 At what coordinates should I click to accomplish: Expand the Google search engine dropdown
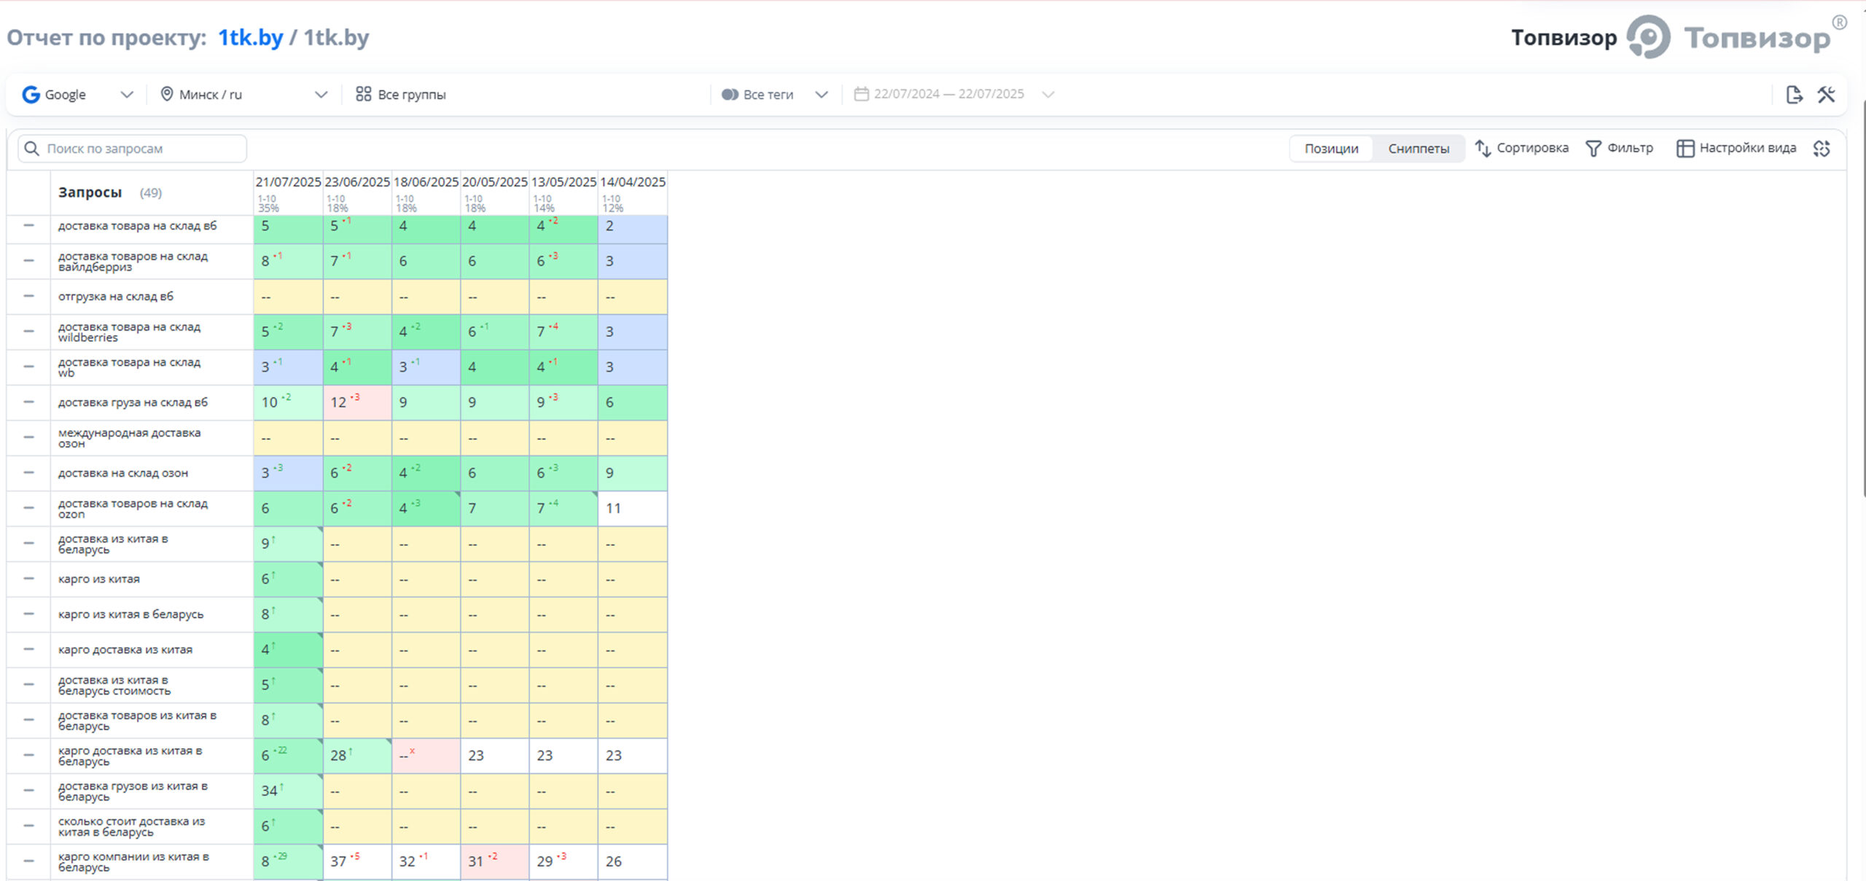tap(126, 95)
